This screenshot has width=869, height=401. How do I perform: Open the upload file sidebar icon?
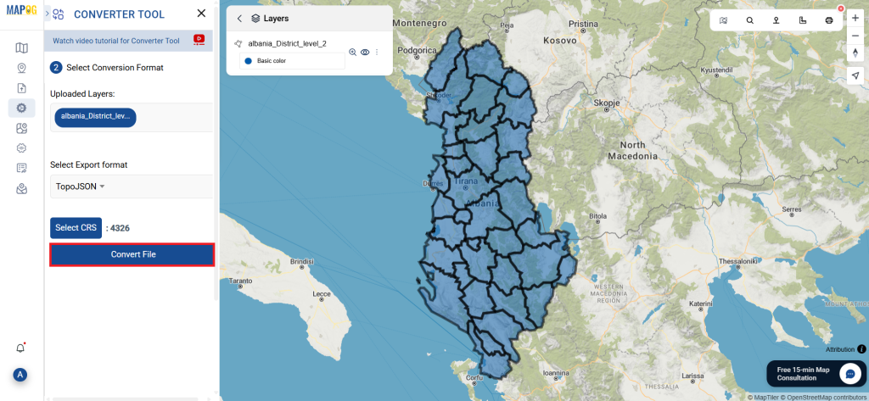click(21, 88)
